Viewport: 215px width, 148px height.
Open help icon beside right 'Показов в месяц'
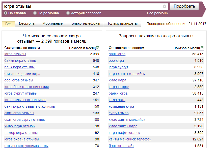coord(202,48)
